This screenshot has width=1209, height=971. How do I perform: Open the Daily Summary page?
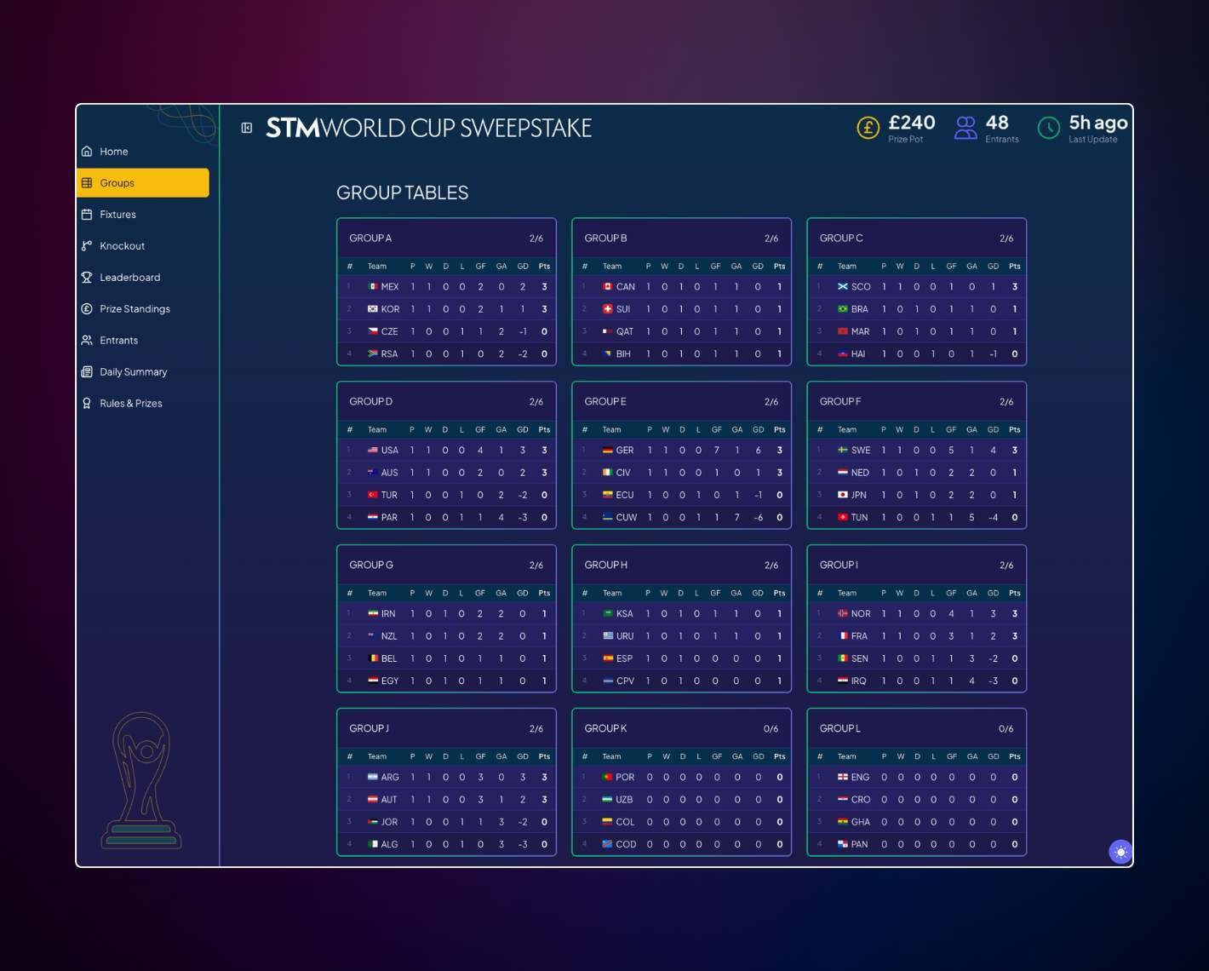coord(143,372)
